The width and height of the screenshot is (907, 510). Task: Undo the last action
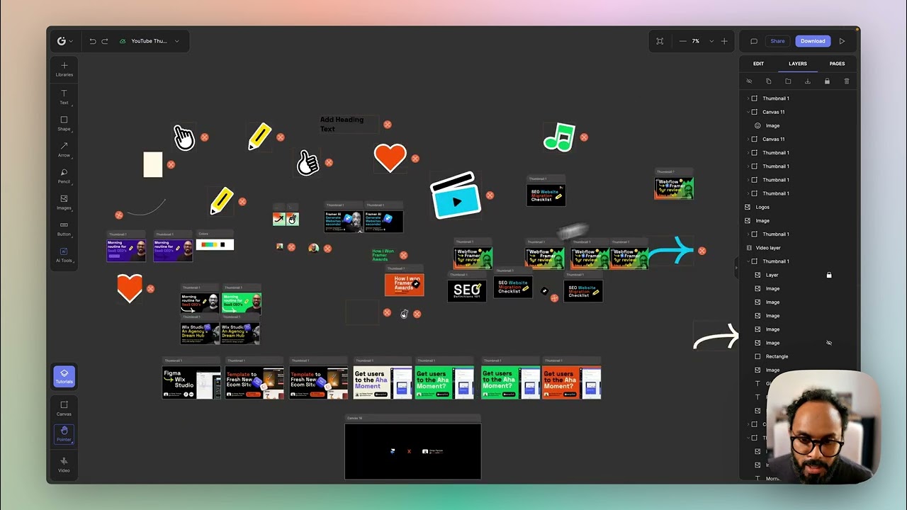click(x=92, y=41)
